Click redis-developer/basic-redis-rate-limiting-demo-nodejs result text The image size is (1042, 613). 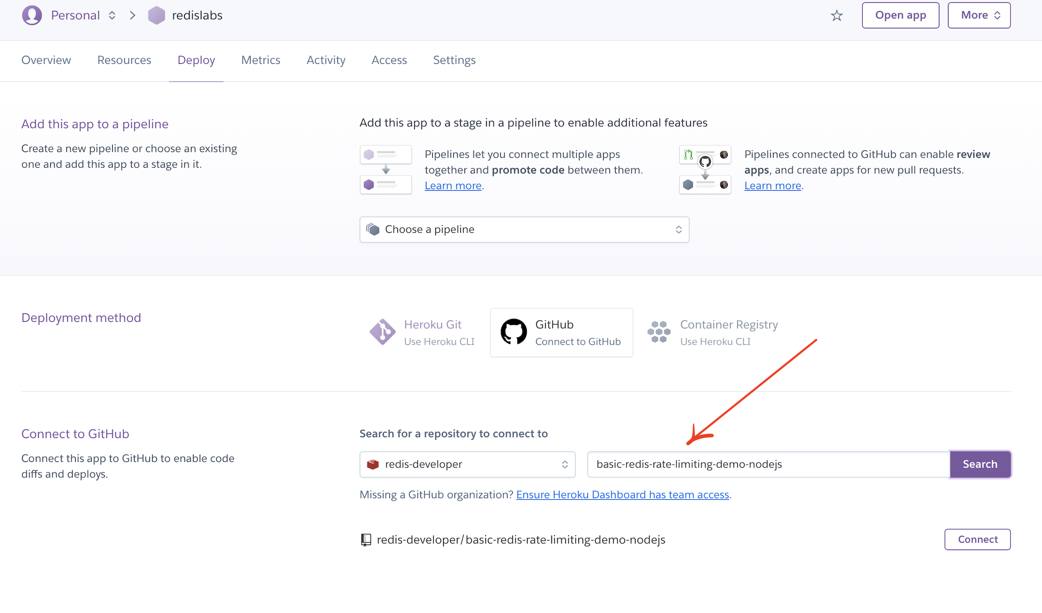point(521,540)
